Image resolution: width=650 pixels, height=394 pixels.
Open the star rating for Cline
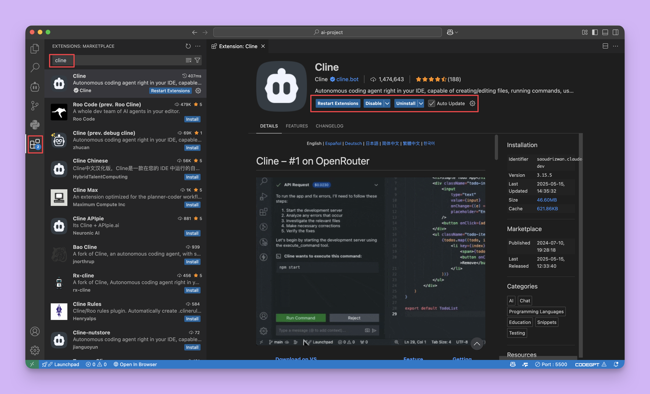click(438, 79)
